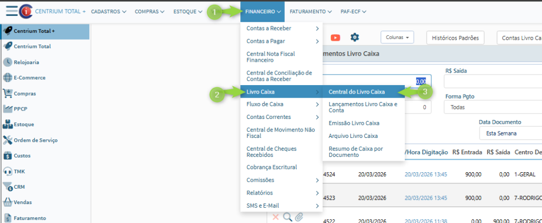
Task: Open the YouTube video icon
Action: 335,38
